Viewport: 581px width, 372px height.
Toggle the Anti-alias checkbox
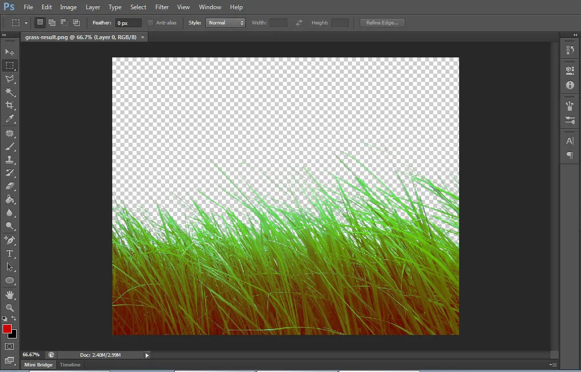point(150,23)
